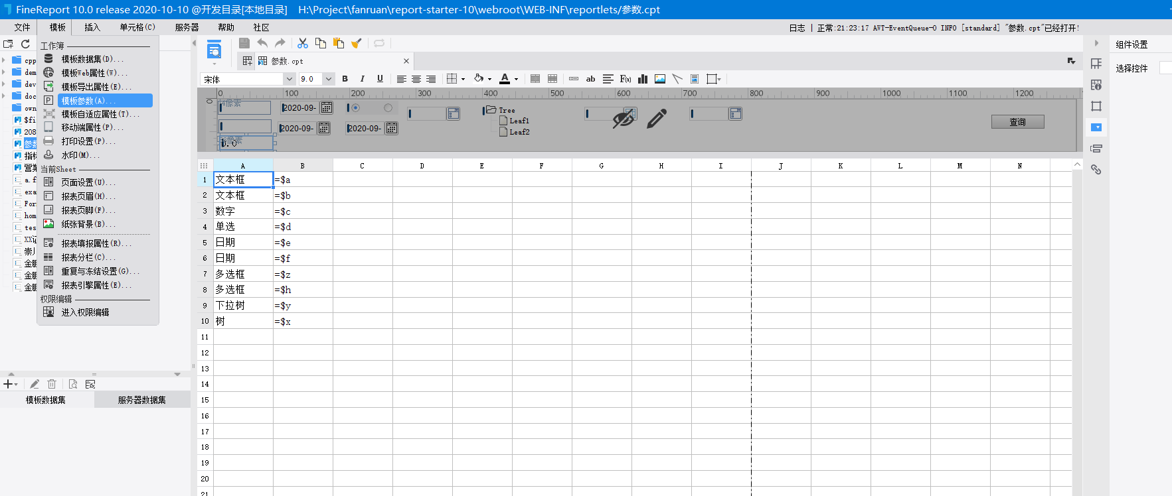The height and width of the screenshot is (496, 1172).
Task: Open the 插入 menu
Action: [92, 27]
